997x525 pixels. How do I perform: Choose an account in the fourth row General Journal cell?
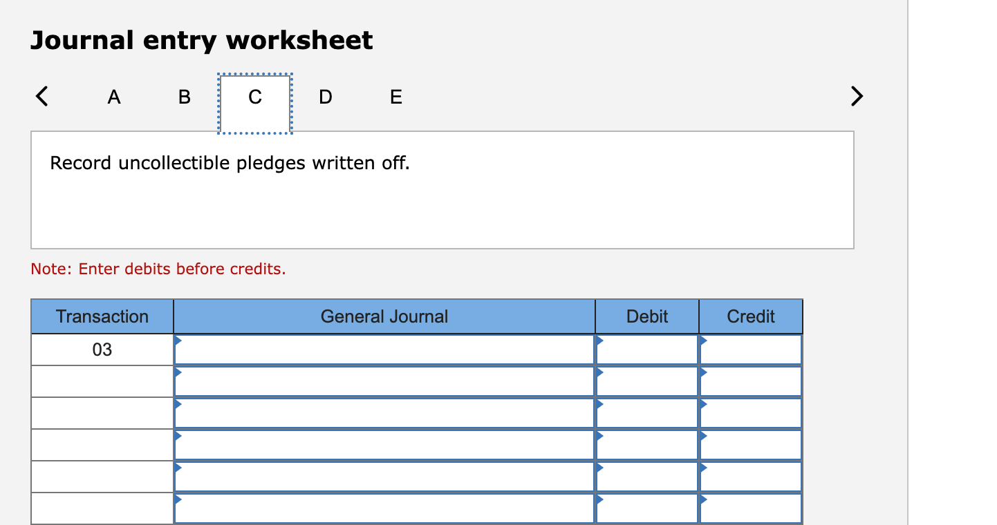pyautogui.click(x=384, y=445)
